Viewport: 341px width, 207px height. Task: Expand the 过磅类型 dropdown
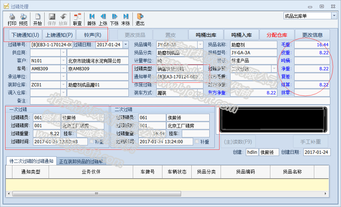coord(200,69)
